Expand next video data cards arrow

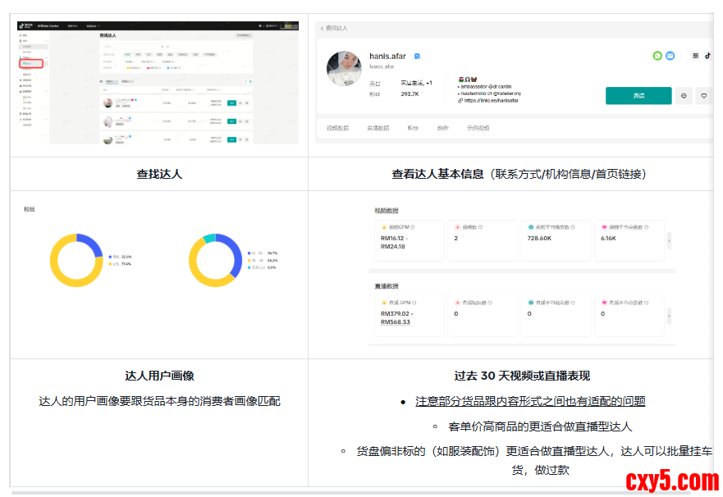click(669, 239)
